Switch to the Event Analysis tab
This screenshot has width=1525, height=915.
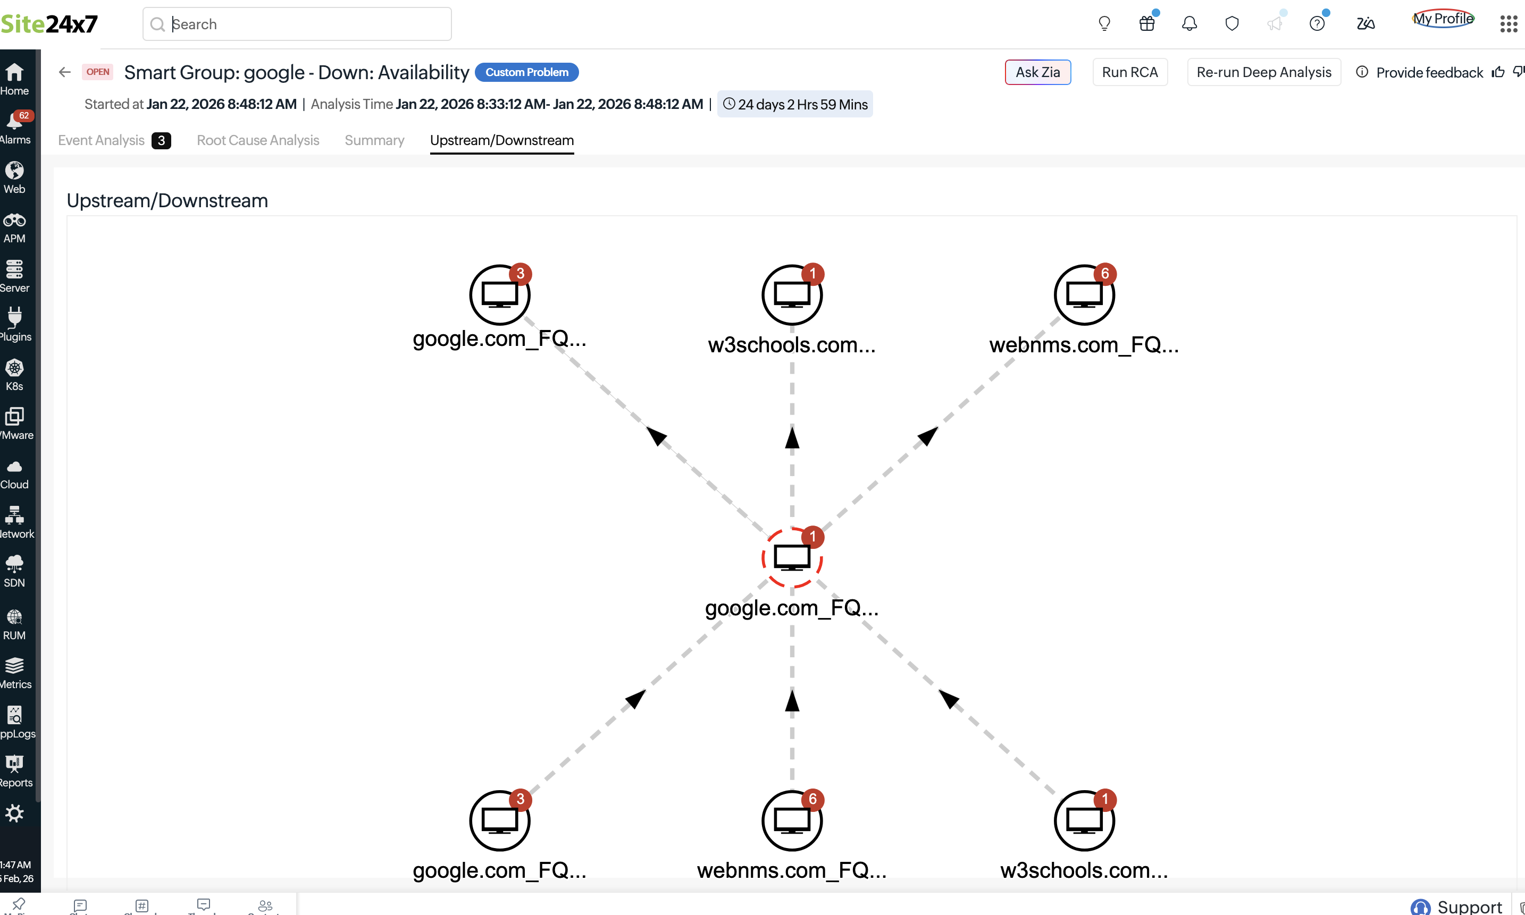101,141
